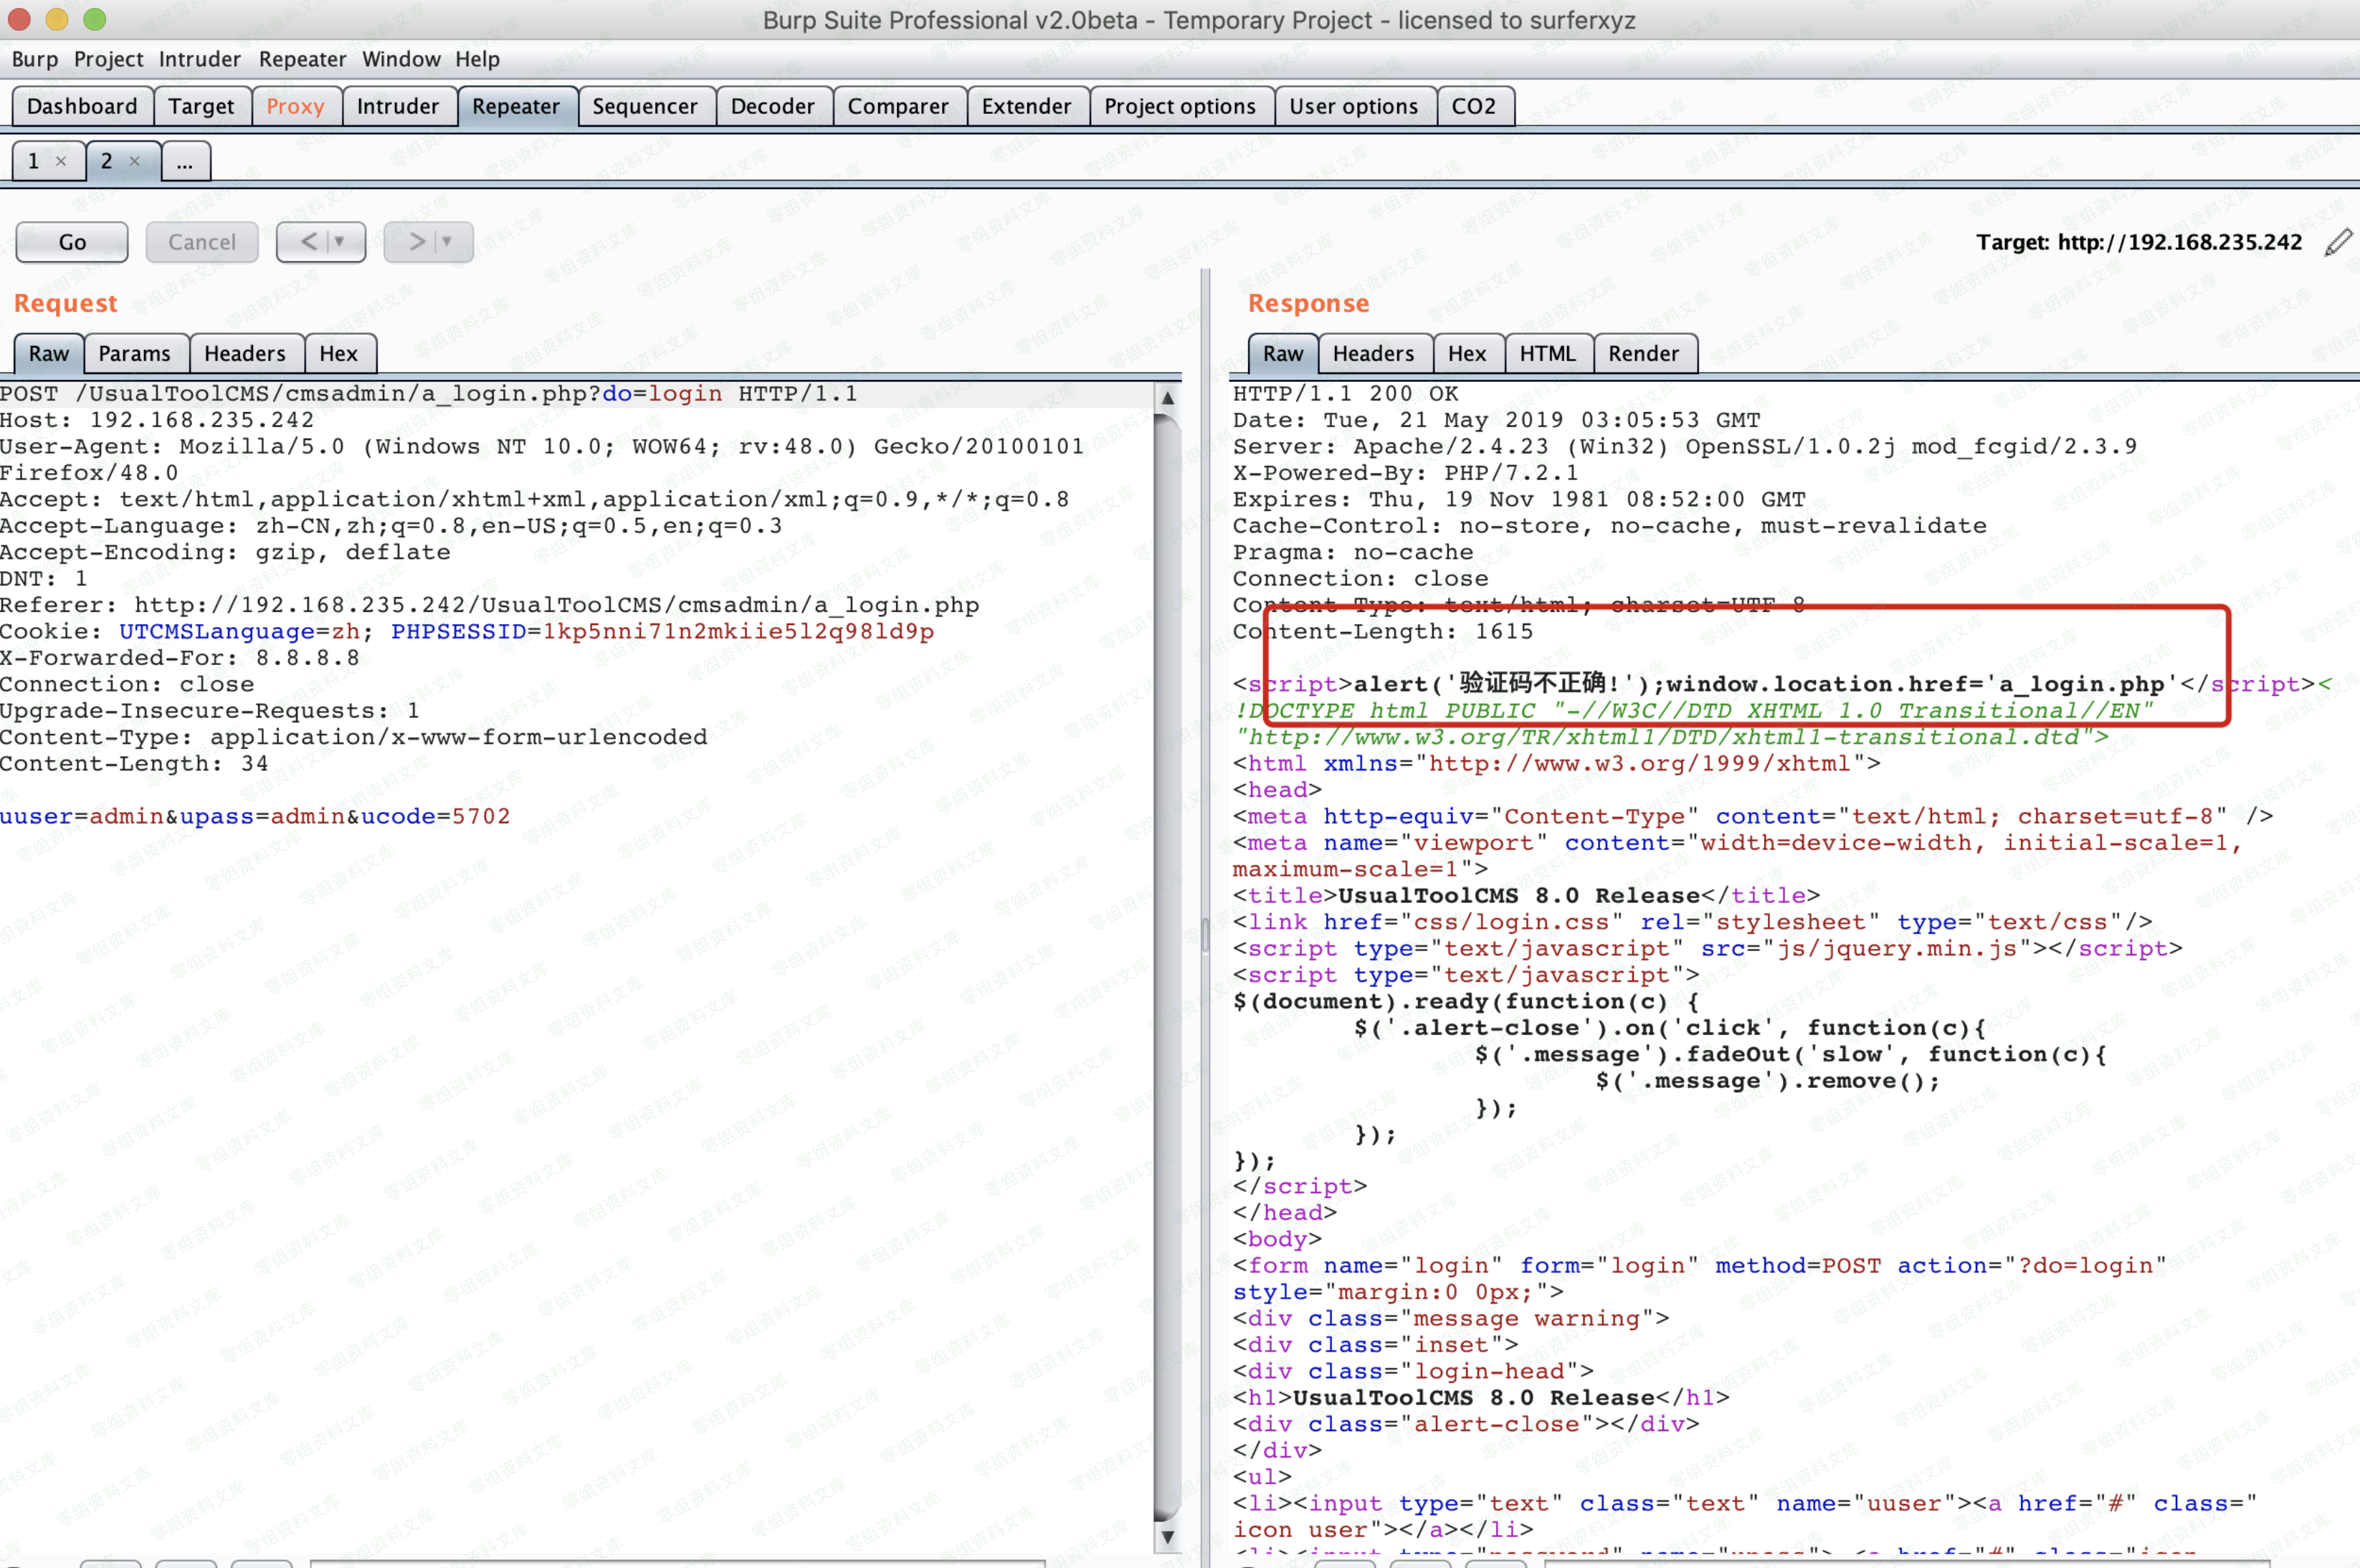Viewport: 2360px width, 1568px height.
Task: Click the POST body parameters line
Action: click(255, 816)
